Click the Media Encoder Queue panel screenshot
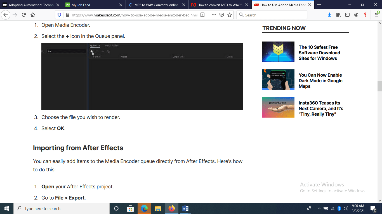This screenshot has width=382, height=214. (142, 77)
